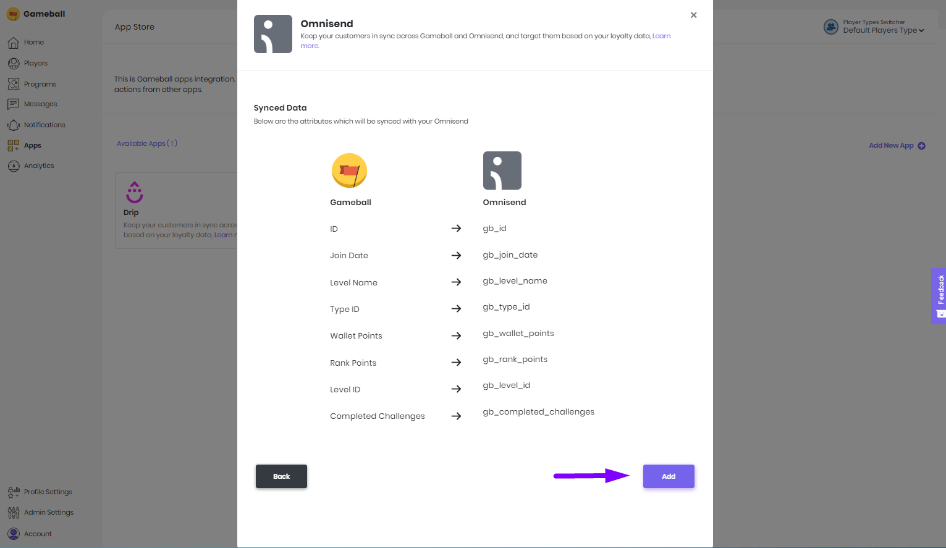Open the Feedback side tab

(939, 296)
